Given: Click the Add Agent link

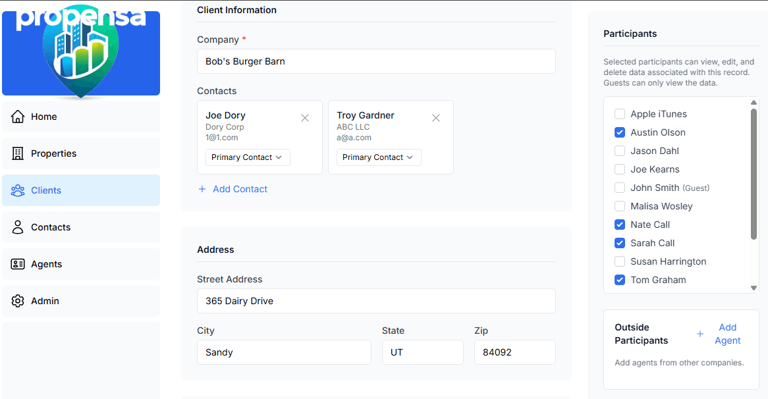Looking at the screenshot, I should pyautogui.click(x=727, y=334).
